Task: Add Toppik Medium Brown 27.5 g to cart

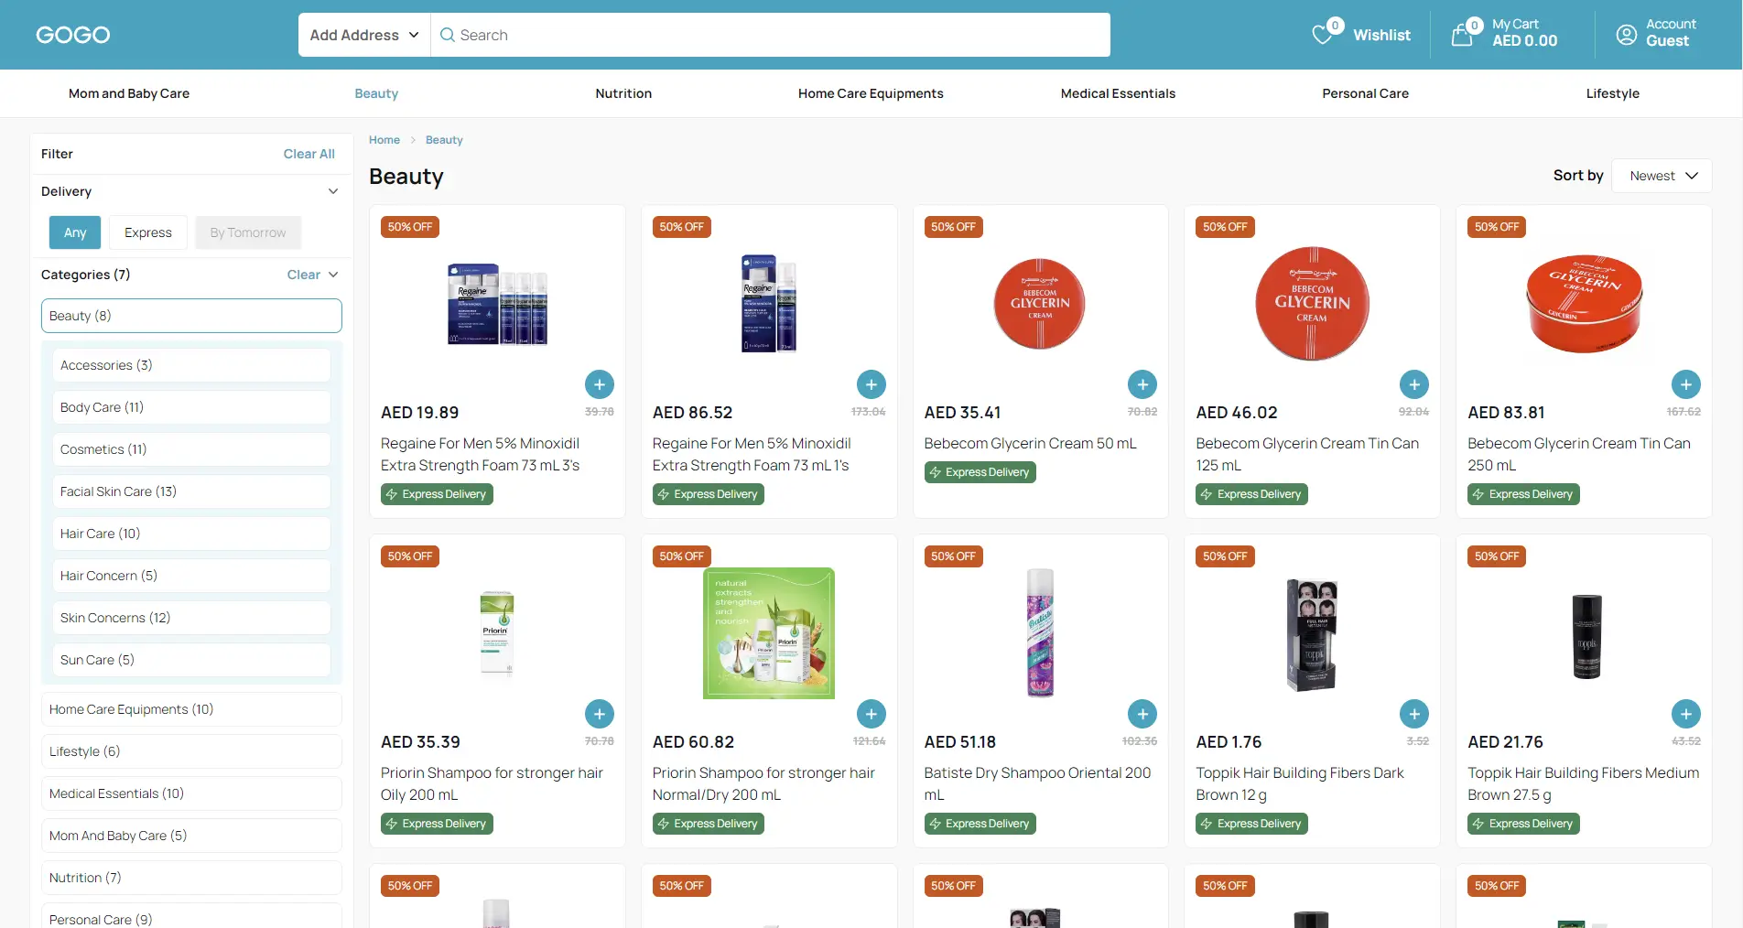Action: tap(1686, 714)
